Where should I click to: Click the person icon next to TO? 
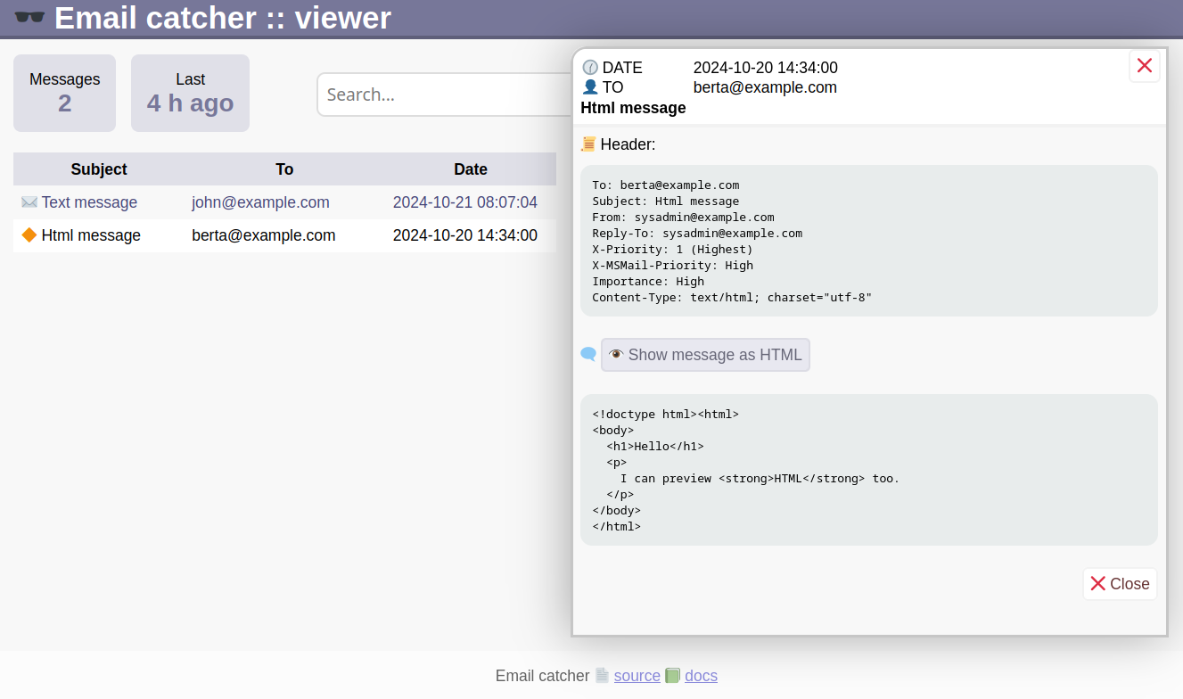[590, 87]
